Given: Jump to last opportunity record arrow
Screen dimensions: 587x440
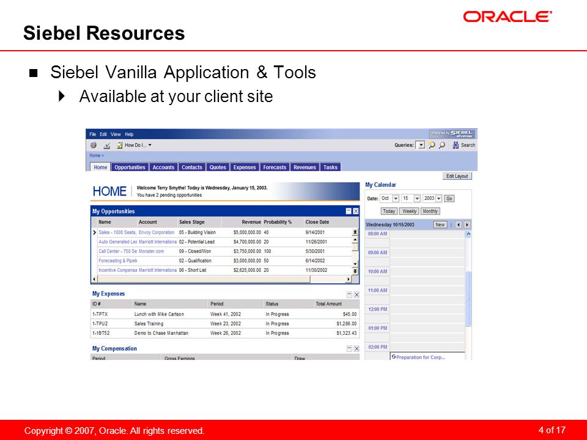Looking at the screenshot, I should (355, 271).
